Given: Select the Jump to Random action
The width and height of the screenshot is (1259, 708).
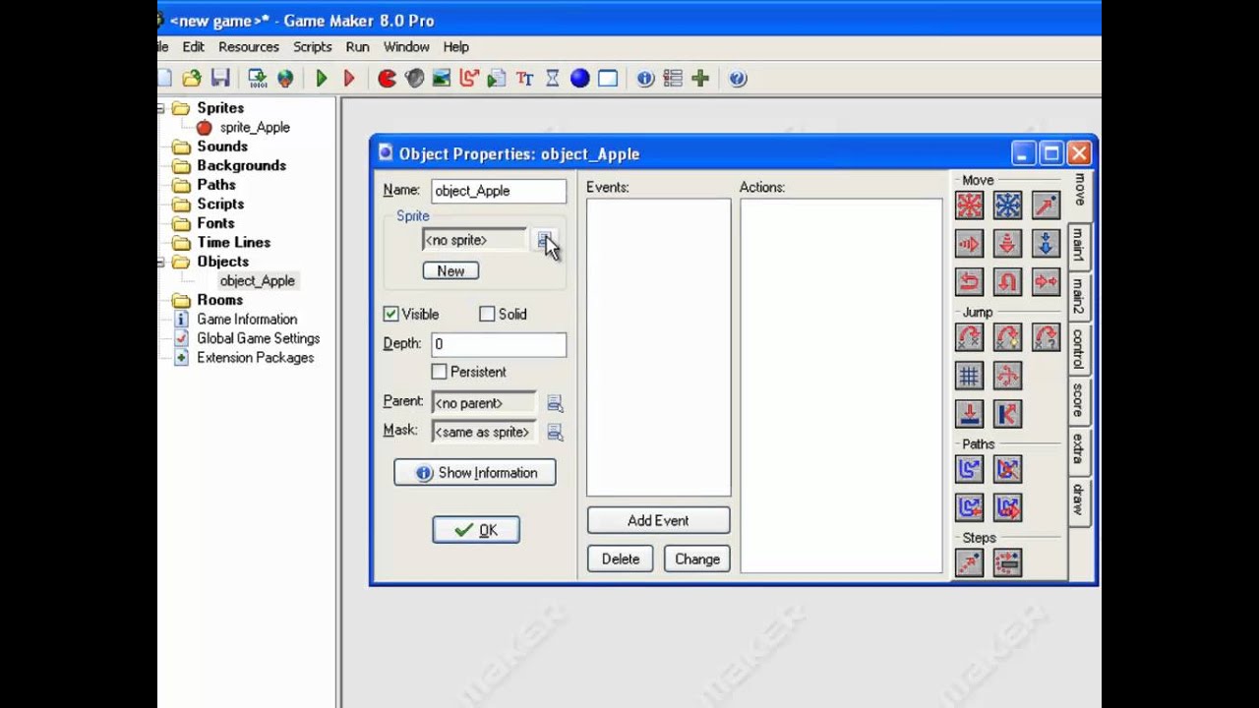Looking at the screenshot, I should 1046,337.
